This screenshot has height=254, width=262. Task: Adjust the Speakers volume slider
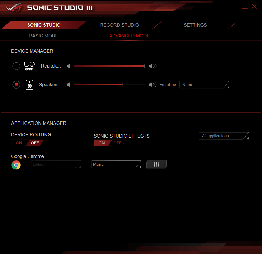110,85
